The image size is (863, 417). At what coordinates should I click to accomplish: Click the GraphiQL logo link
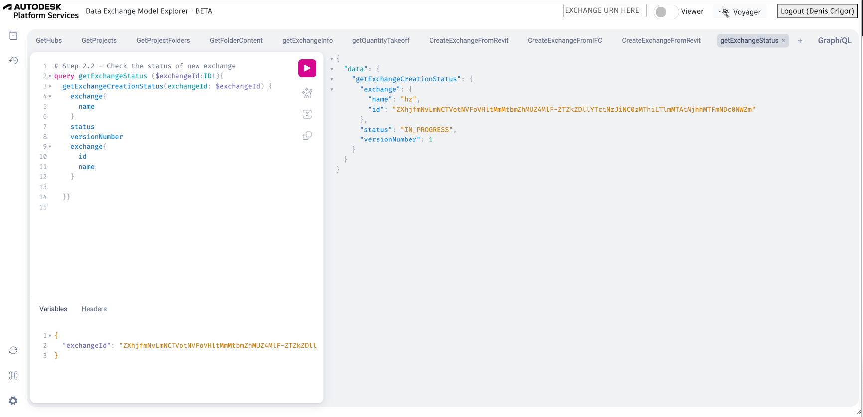(835, 41)
